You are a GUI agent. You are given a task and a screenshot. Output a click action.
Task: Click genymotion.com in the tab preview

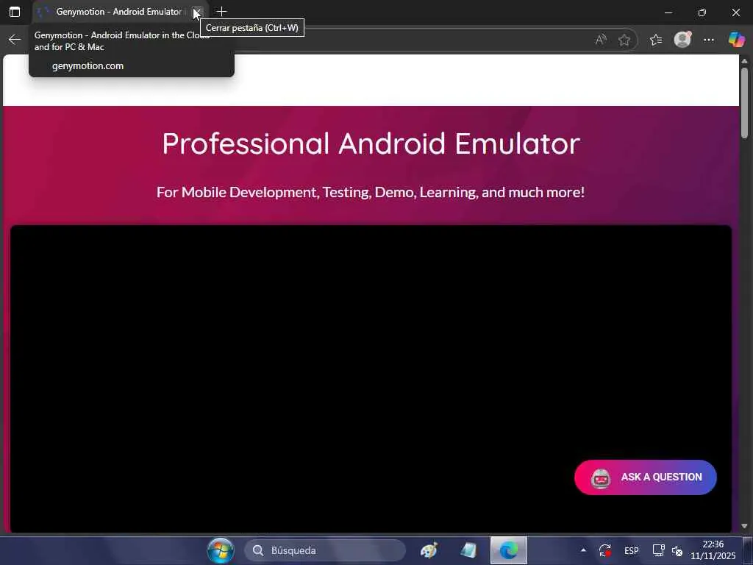click(88, 65)
